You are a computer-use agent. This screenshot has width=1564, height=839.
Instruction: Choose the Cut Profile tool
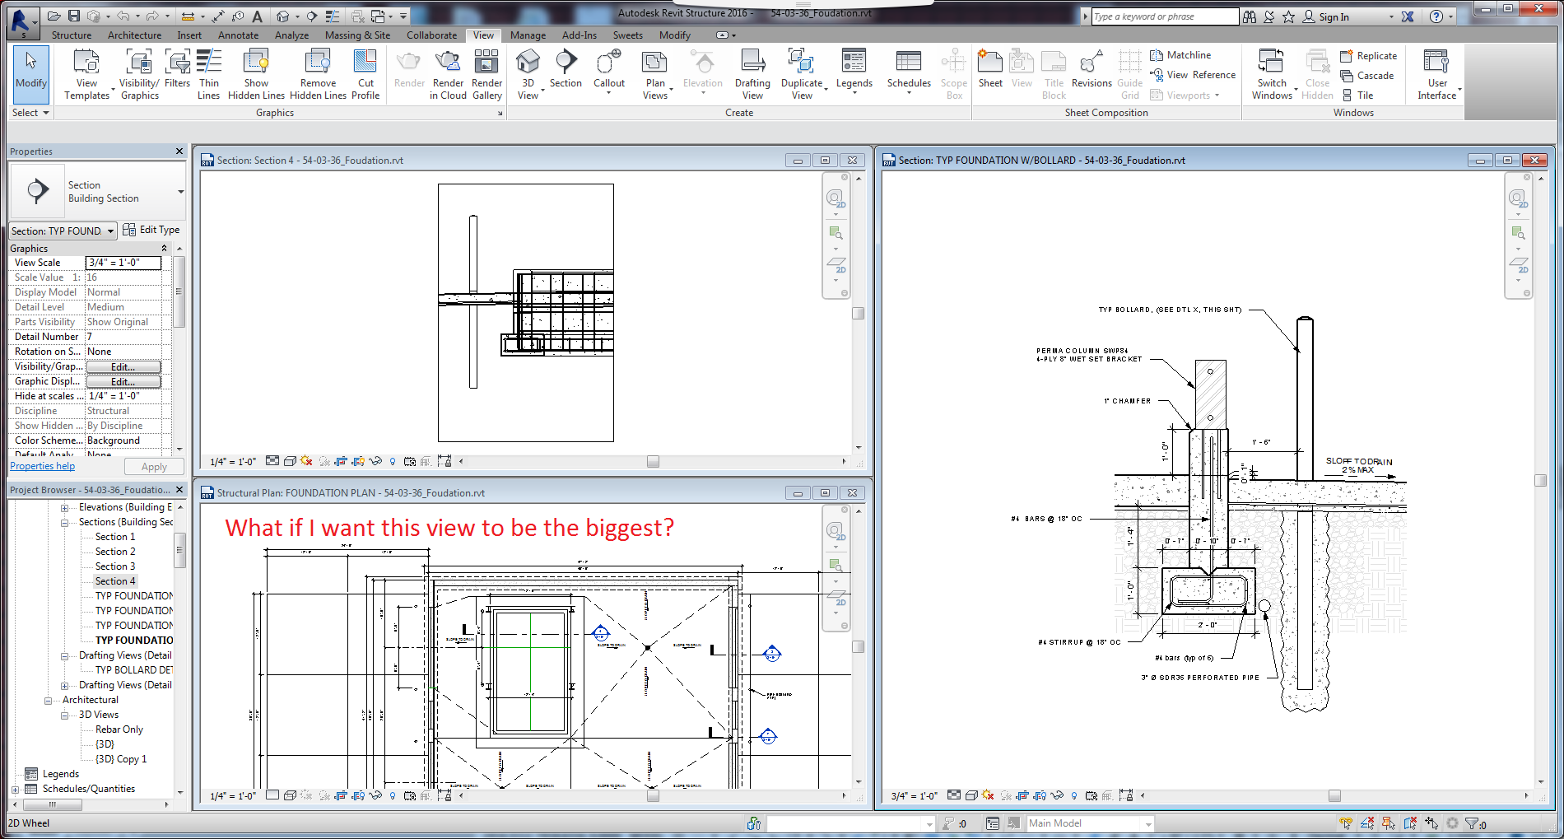365,74
